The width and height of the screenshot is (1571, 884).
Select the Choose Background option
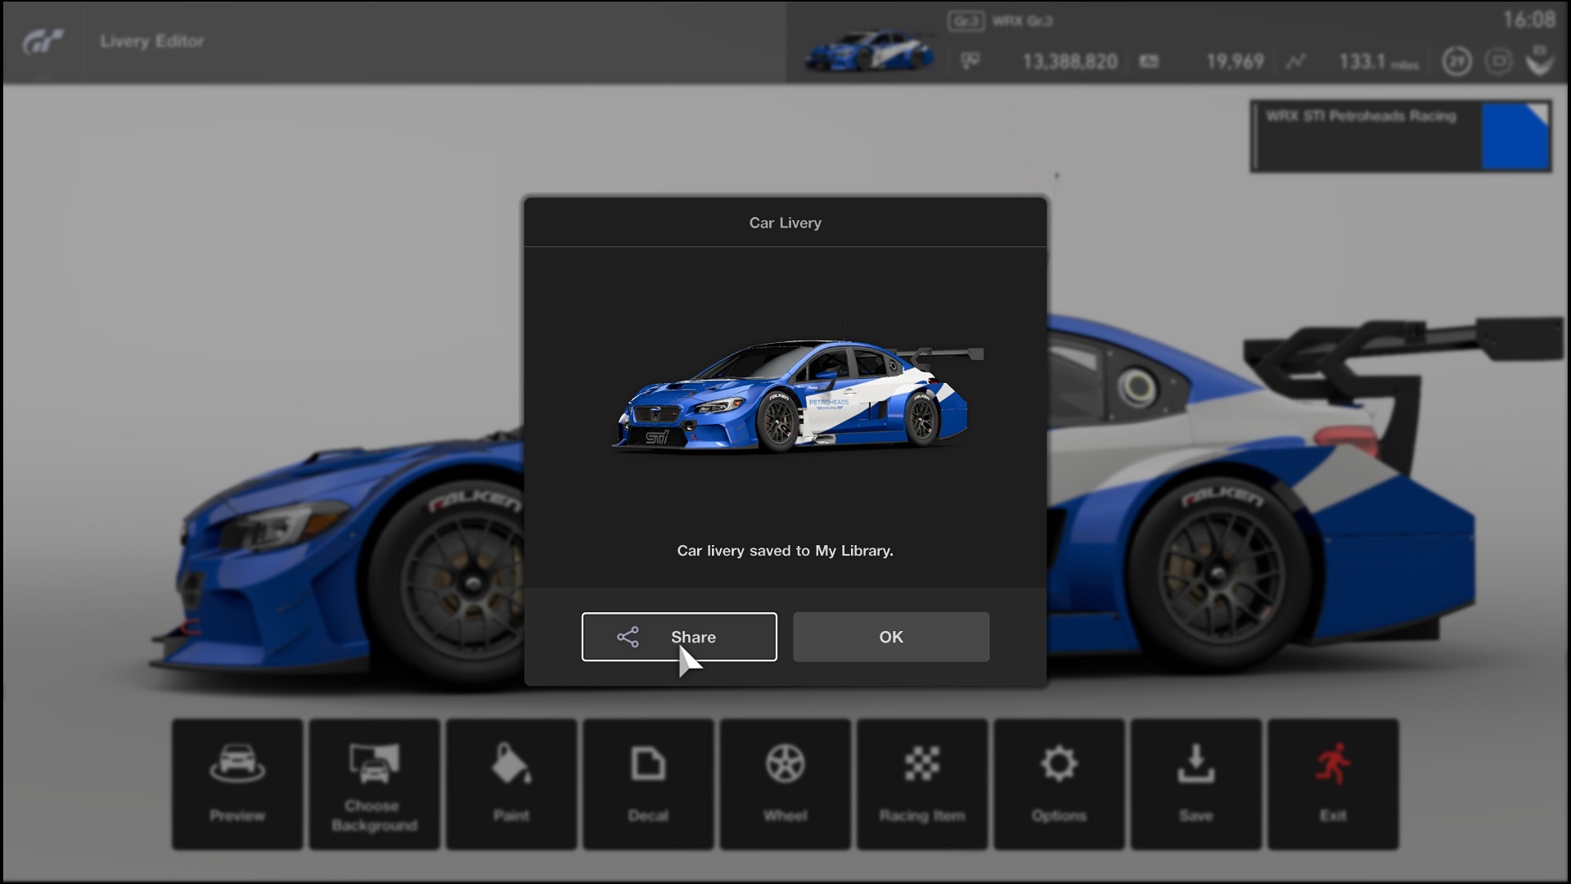pyautogui.click(x=374, y=783)
